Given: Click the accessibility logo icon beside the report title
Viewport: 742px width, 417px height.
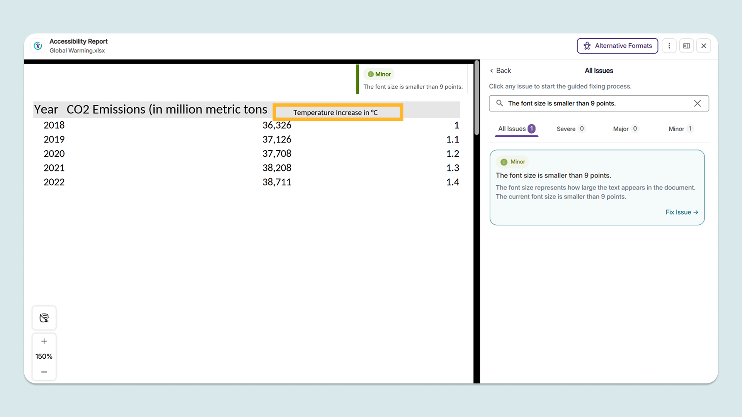Looking at the screenshot, I should coord(38,46).
